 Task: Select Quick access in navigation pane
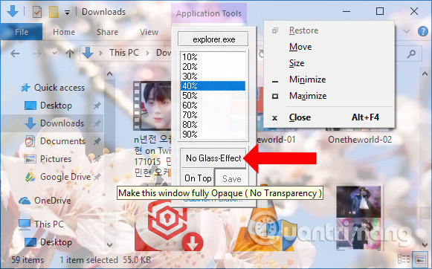coord(53,88)
